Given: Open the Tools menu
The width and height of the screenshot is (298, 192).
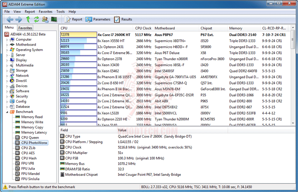Looking at the screenshot, I should [60, 12].
